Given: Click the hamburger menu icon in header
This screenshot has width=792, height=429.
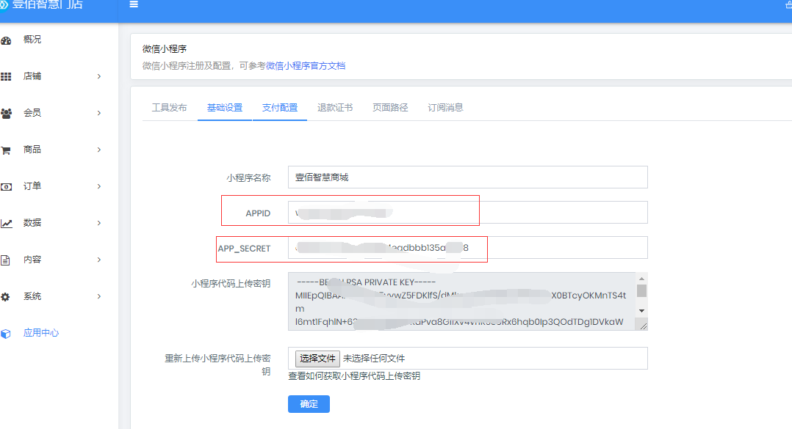Looking at the screenshot, I should pyautogui.click(x=134, y=4).
